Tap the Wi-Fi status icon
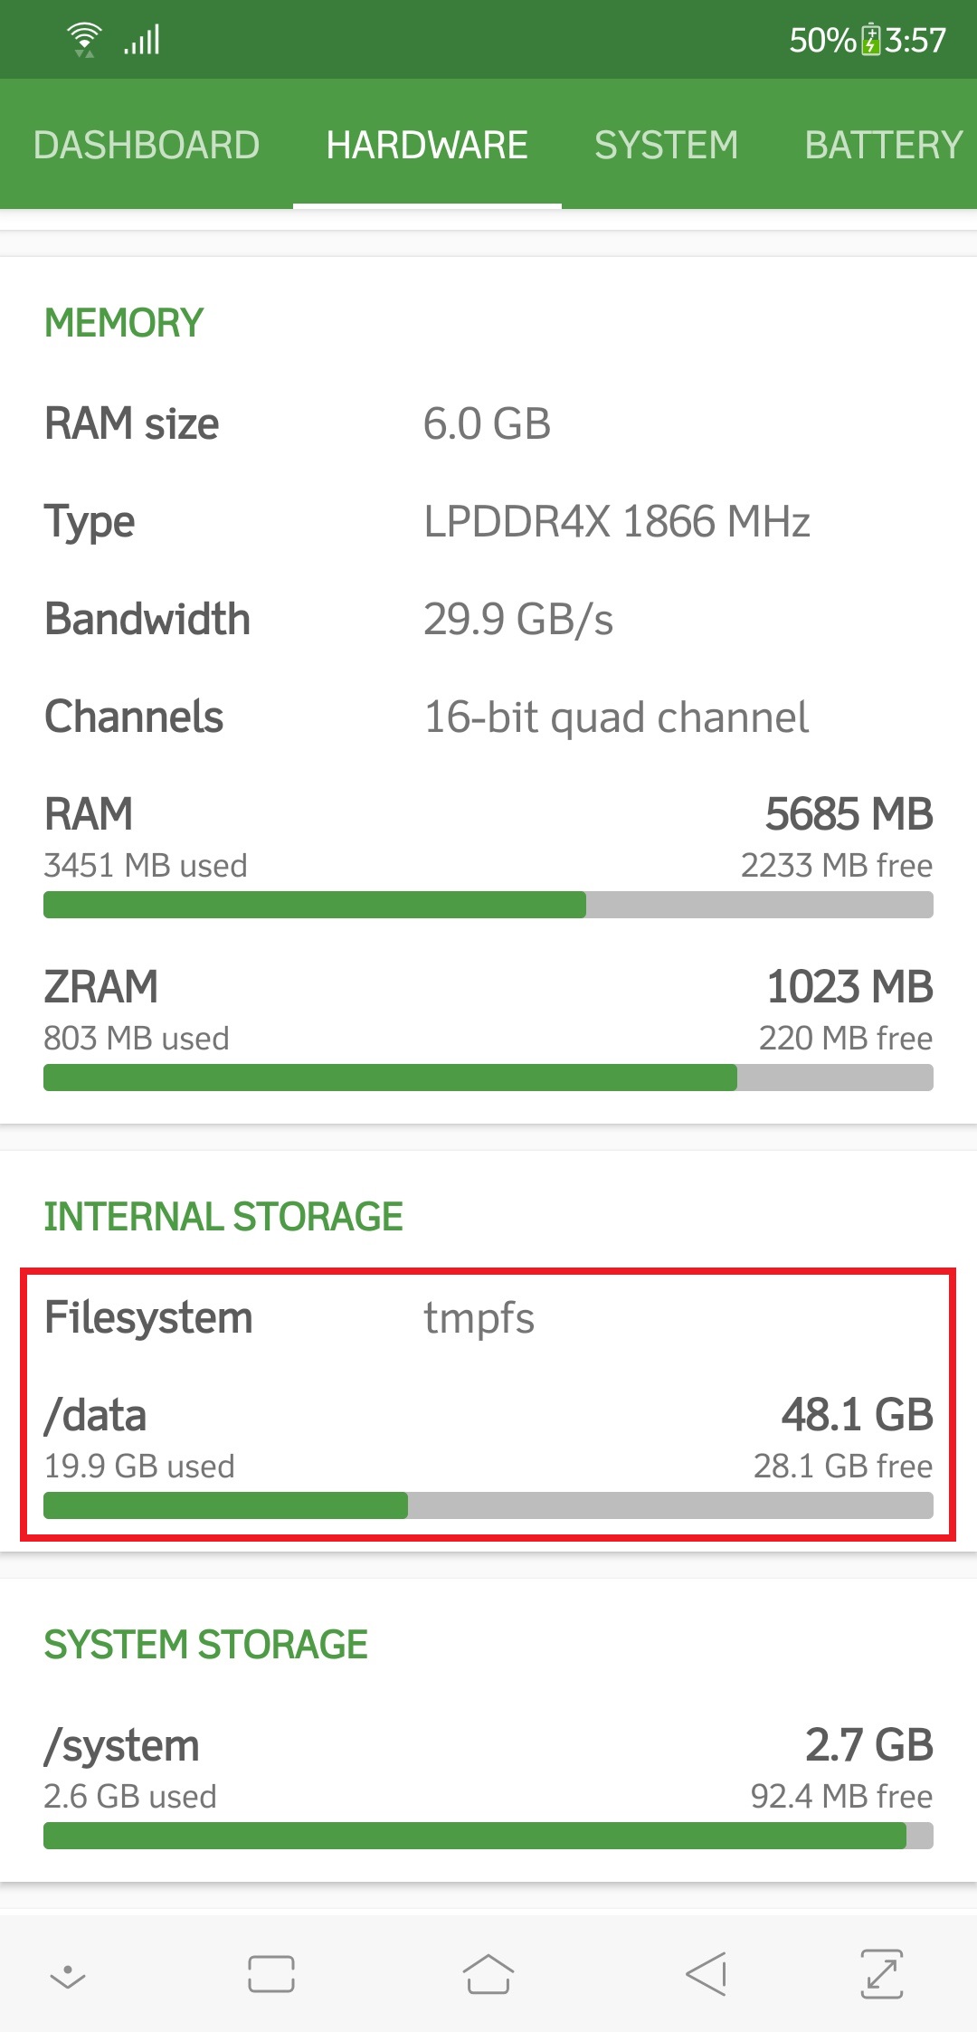The image size is (977, 2032). tap(84, 40)
